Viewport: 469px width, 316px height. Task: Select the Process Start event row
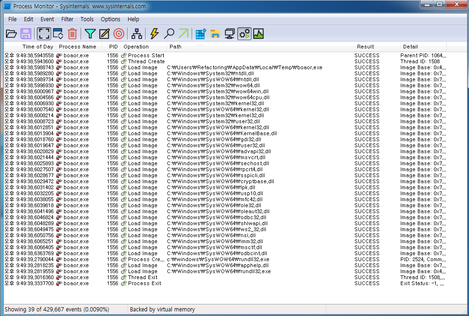click(225, 55)
